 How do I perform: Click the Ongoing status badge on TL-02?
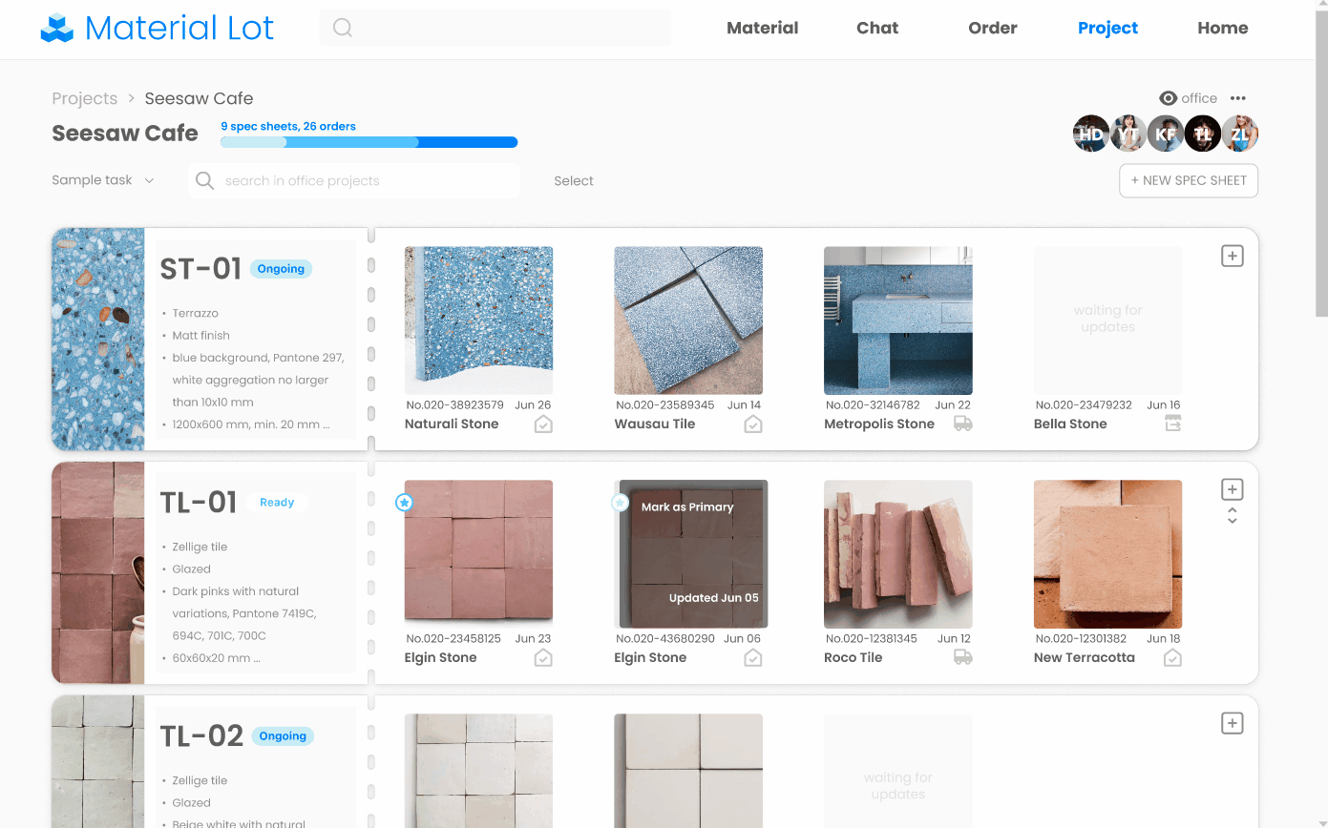pos(283,736)
